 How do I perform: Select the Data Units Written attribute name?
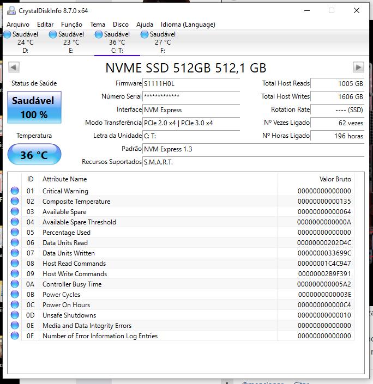[x=69, y=253]
